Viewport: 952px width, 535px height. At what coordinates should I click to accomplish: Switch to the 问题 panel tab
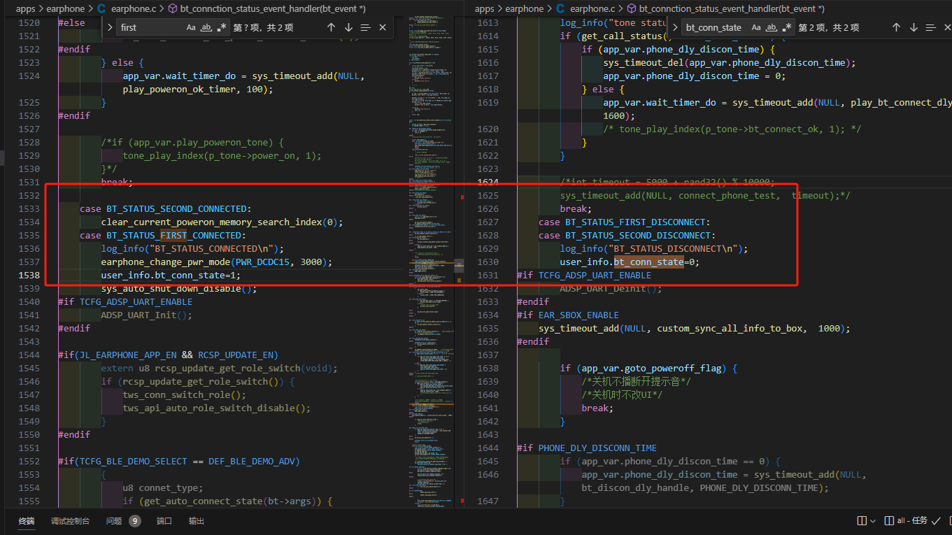pos(114,521)
